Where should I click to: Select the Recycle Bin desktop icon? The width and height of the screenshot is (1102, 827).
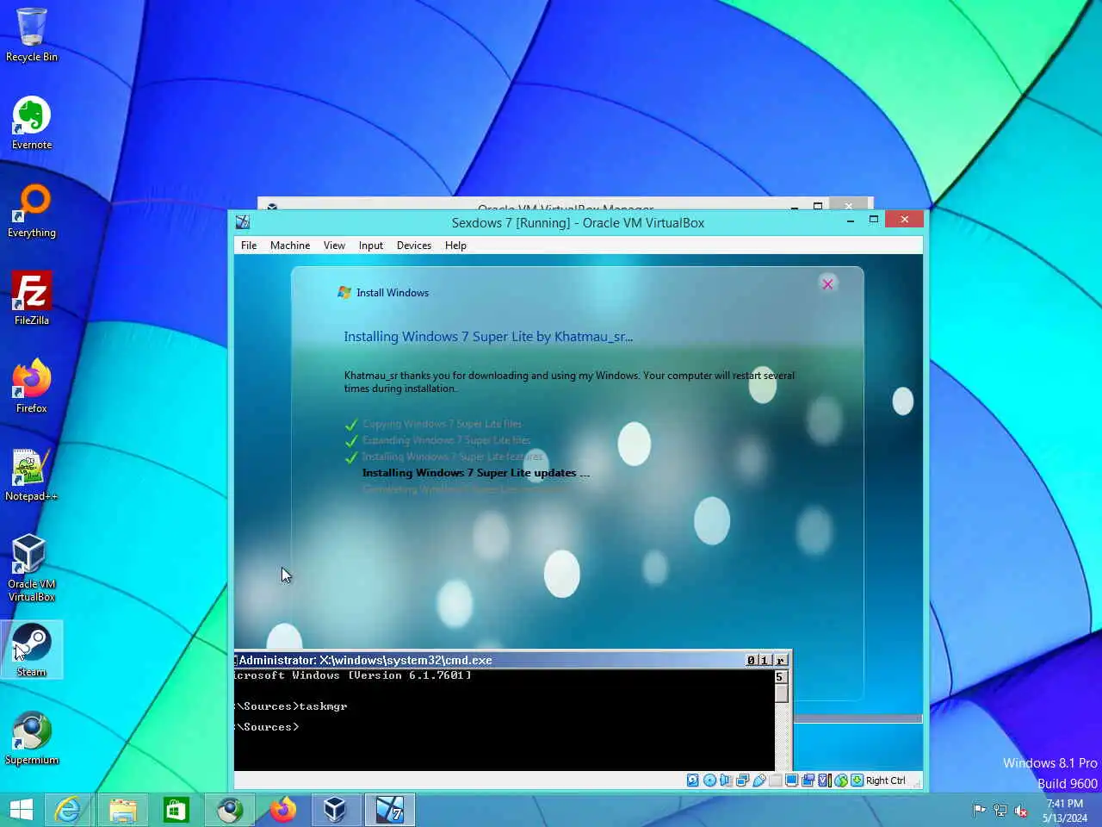[x=32, y=34]
